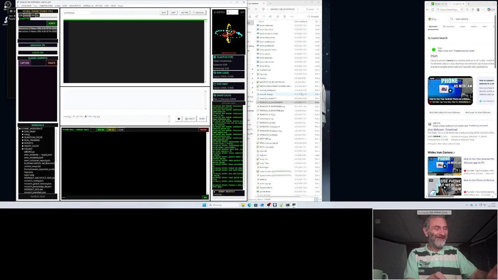Image resolution: width=498 pixels, height=280 pixels.
Task: Click the Windows Start icon in taskbar
Action: point(204,205)
